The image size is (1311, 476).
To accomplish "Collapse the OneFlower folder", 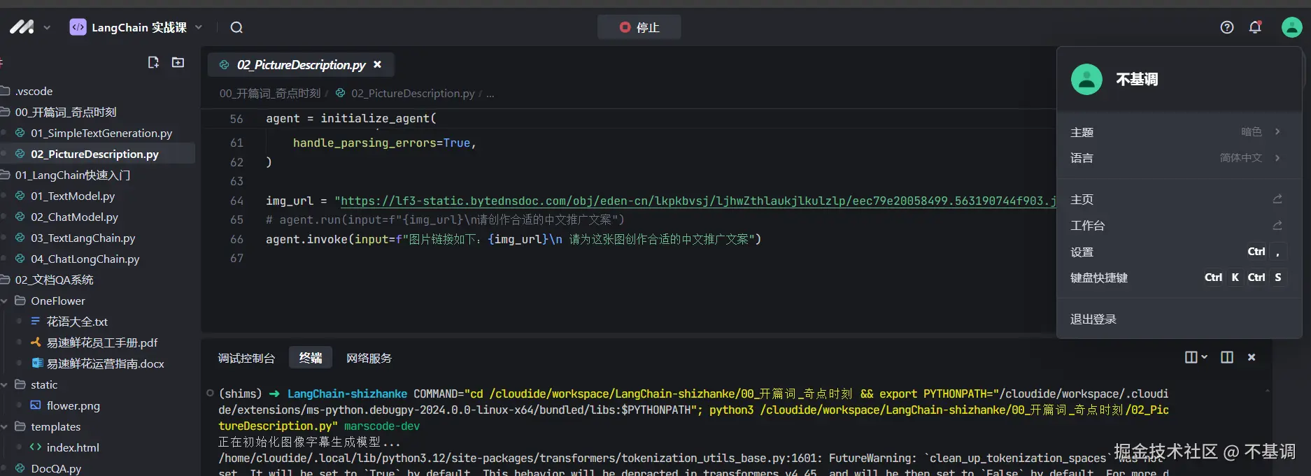I will click(x=5, y=301).
